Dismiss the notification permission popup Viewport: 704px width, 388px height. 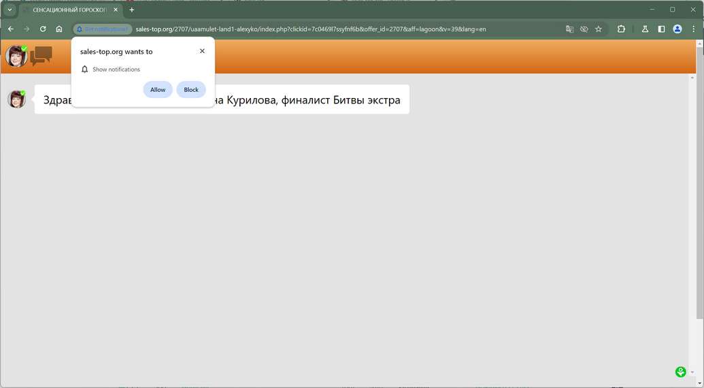[x=202, y=51]
